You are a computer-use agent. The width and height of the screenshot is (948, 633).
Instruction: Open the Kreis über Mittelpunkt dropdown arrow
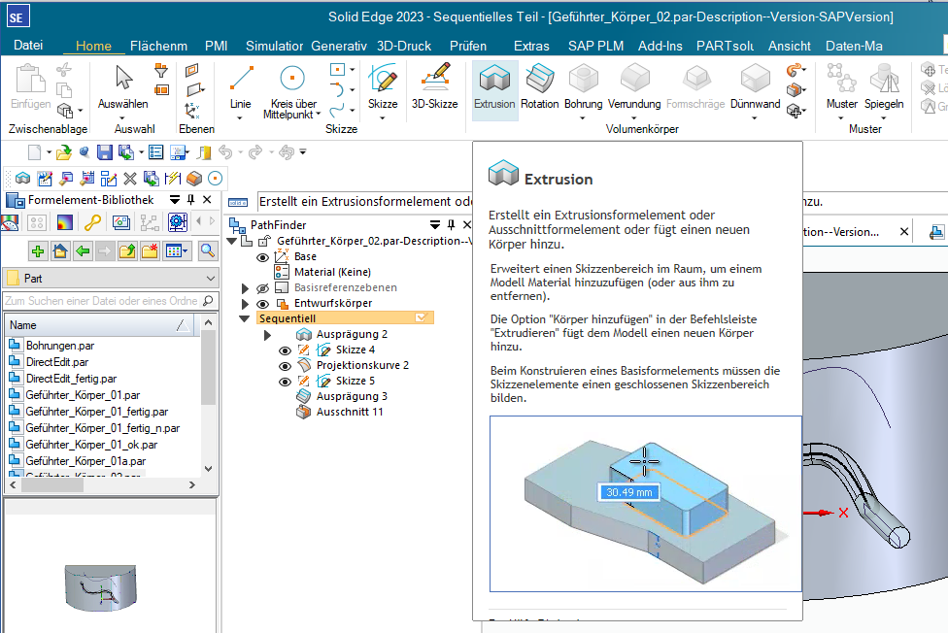[x=318, y=115]
